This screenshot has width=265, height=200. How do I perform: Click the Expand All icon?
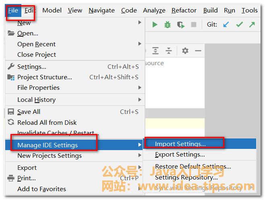[155, 51]
